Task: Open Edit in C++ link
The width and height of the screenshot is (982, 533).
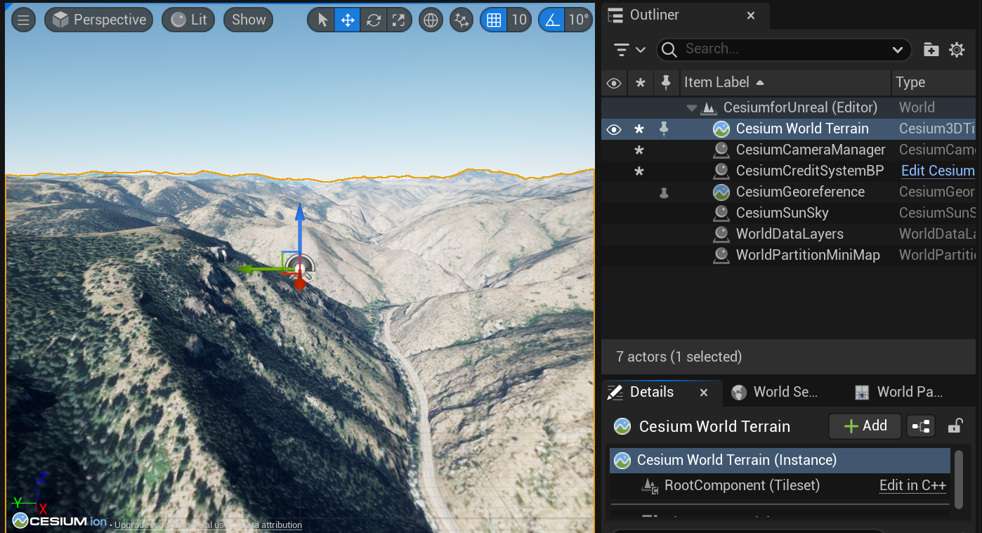Action: pyautogui.click(x=912, y=485)
